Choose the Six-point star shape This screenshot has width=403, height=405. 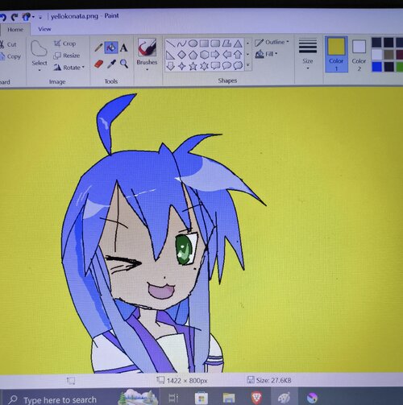(x=205, y=66)
